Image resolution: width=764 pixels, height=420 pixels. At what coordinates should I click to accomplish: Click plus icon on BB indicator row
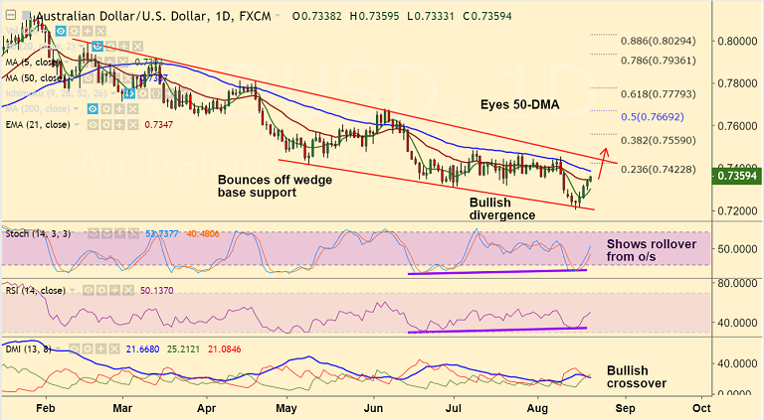tap(123, 47)
